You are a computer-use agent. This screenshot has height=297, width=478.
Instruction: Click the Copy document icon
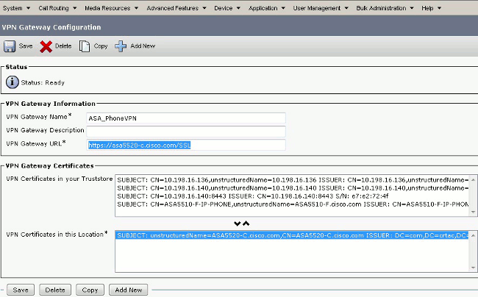click(x=85, y=46)
